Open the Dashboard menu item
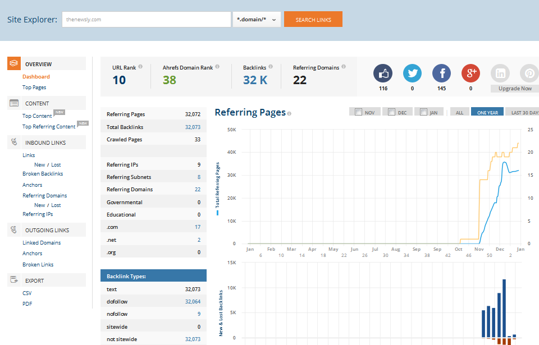 pyautogui.click(x=36, y=77)
